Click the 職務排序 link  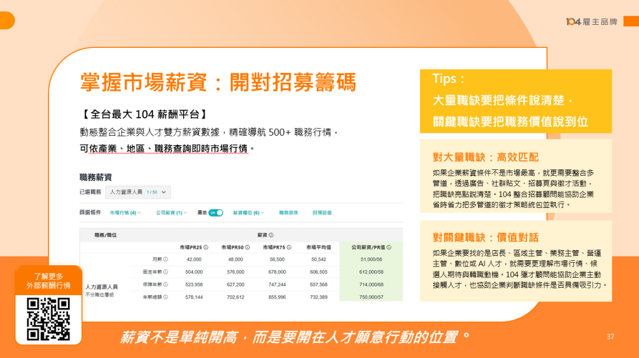click(x=288, y=213)
